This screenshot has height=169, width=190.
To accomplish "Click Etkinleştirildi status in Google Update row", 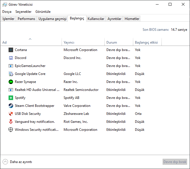I will tap(116, 74).
